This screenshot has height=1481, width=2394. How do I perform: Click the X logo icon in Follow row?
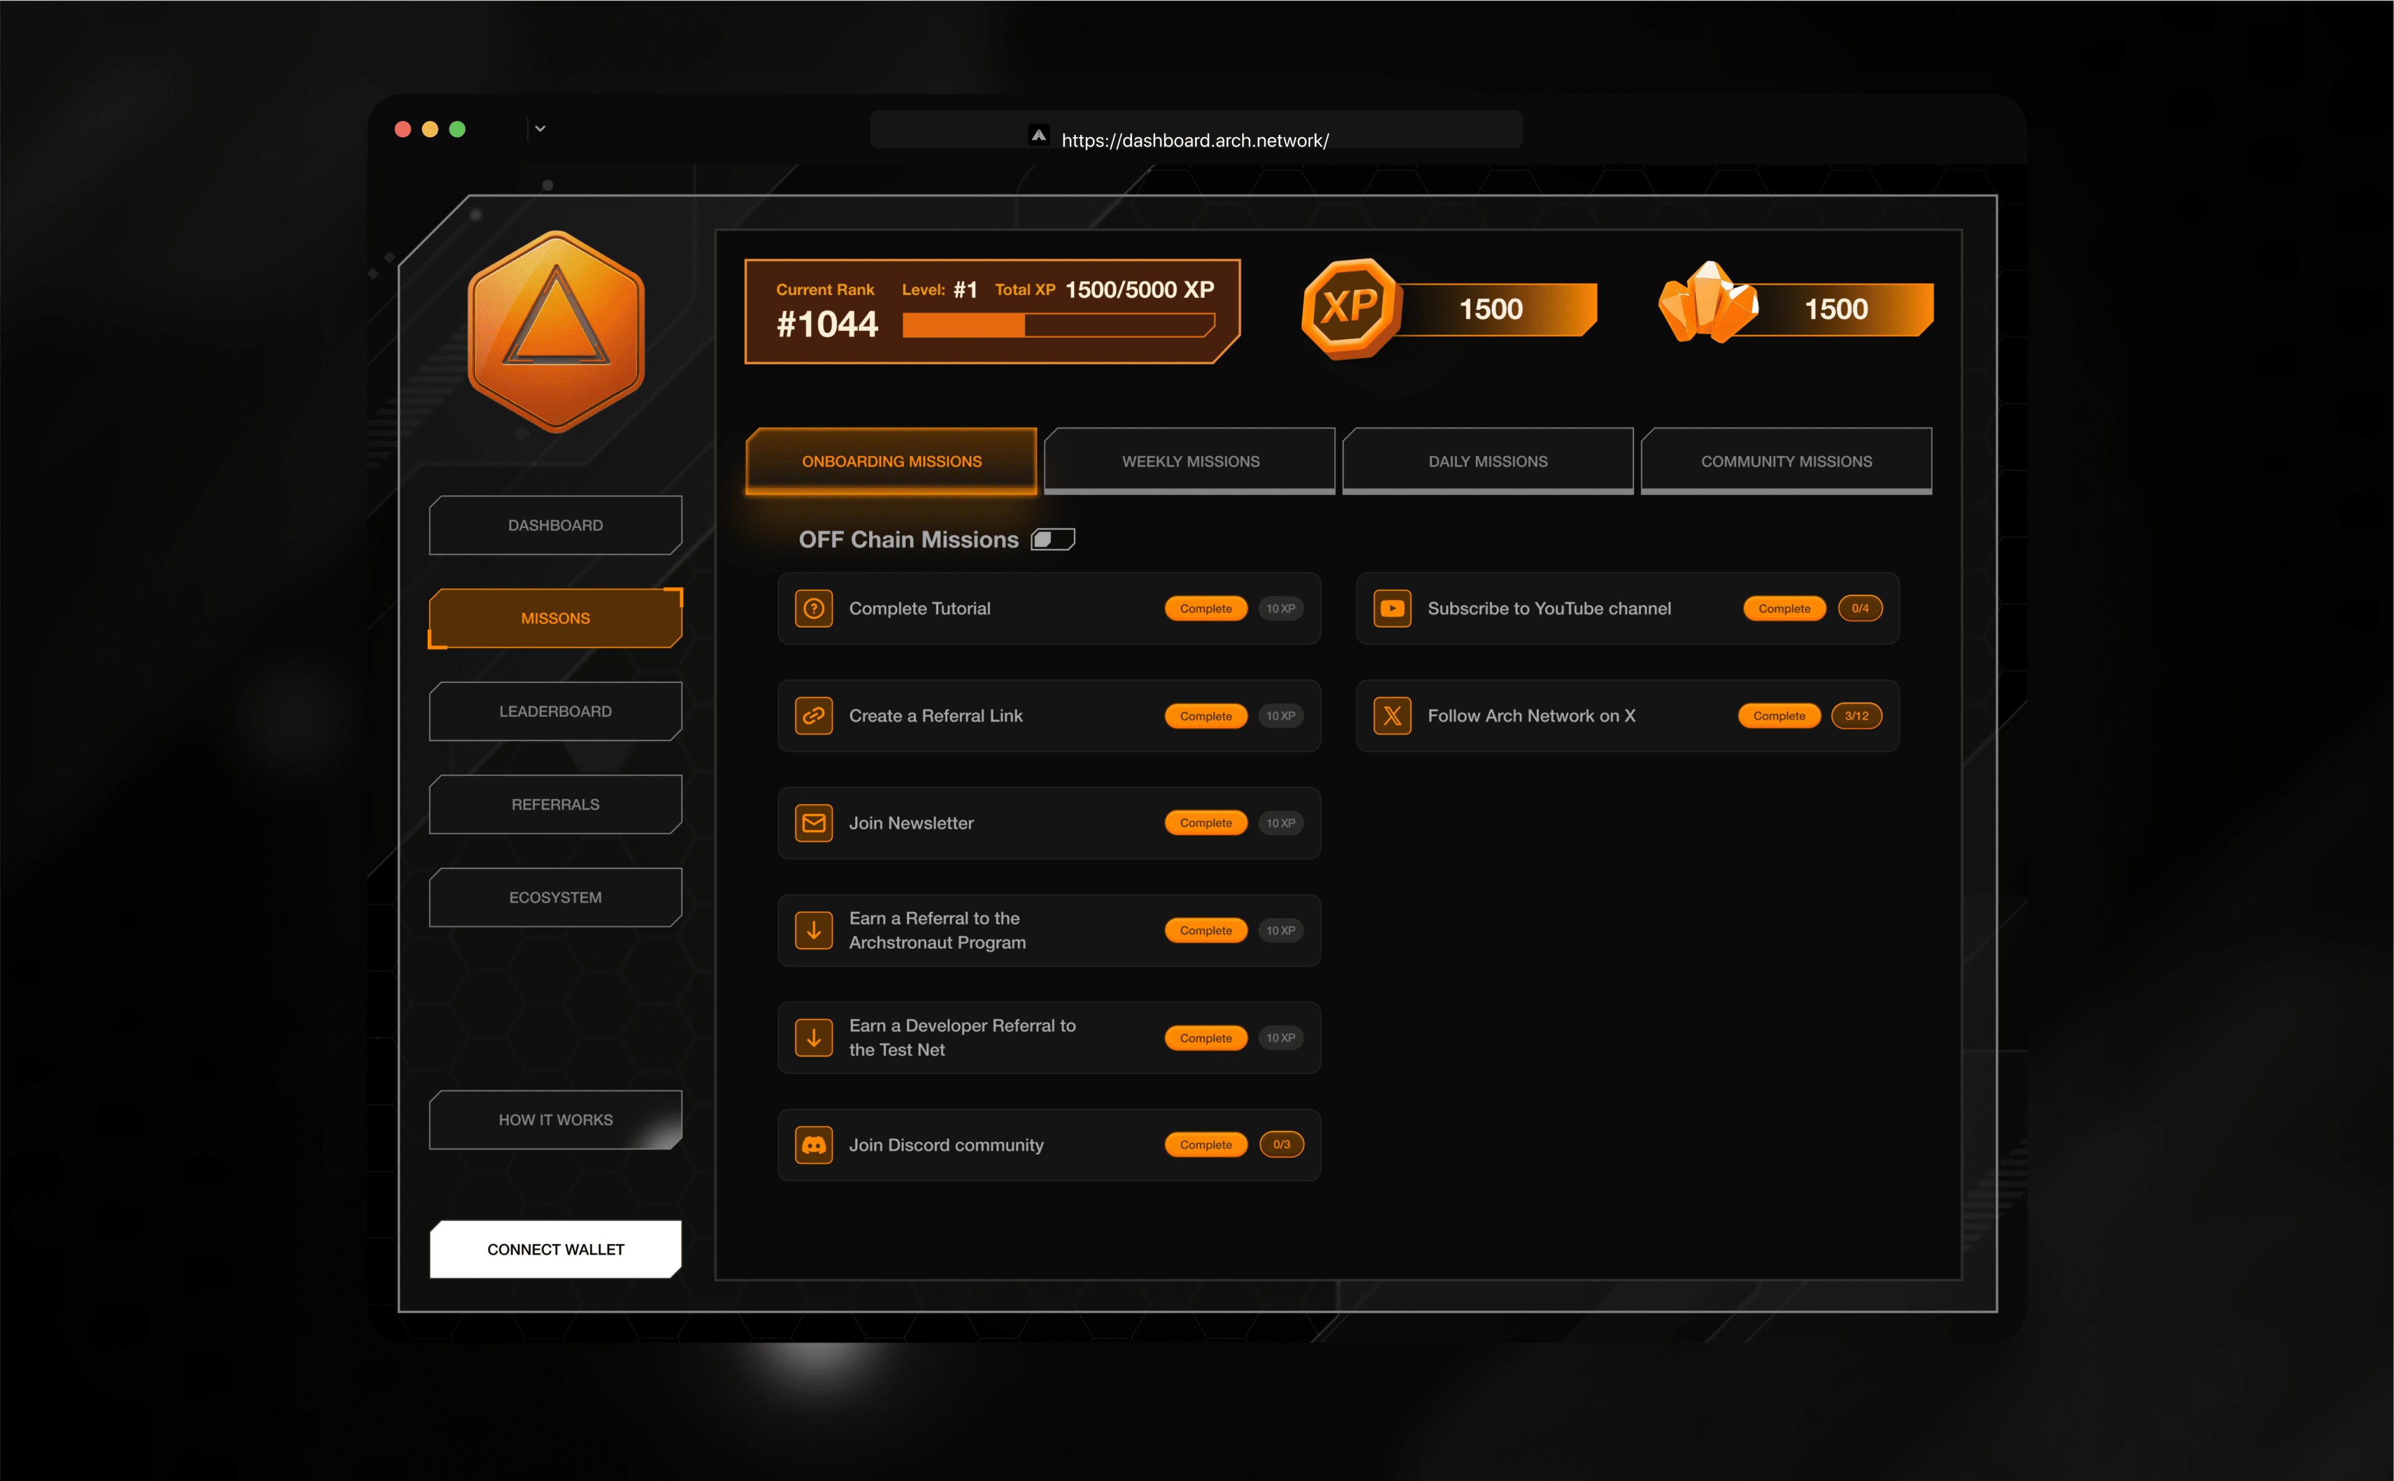pos(1392,716)
